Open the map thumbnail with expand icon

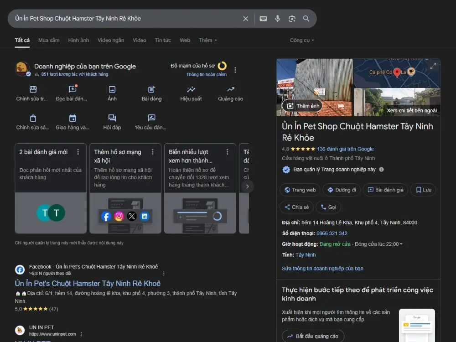point(397,73)
